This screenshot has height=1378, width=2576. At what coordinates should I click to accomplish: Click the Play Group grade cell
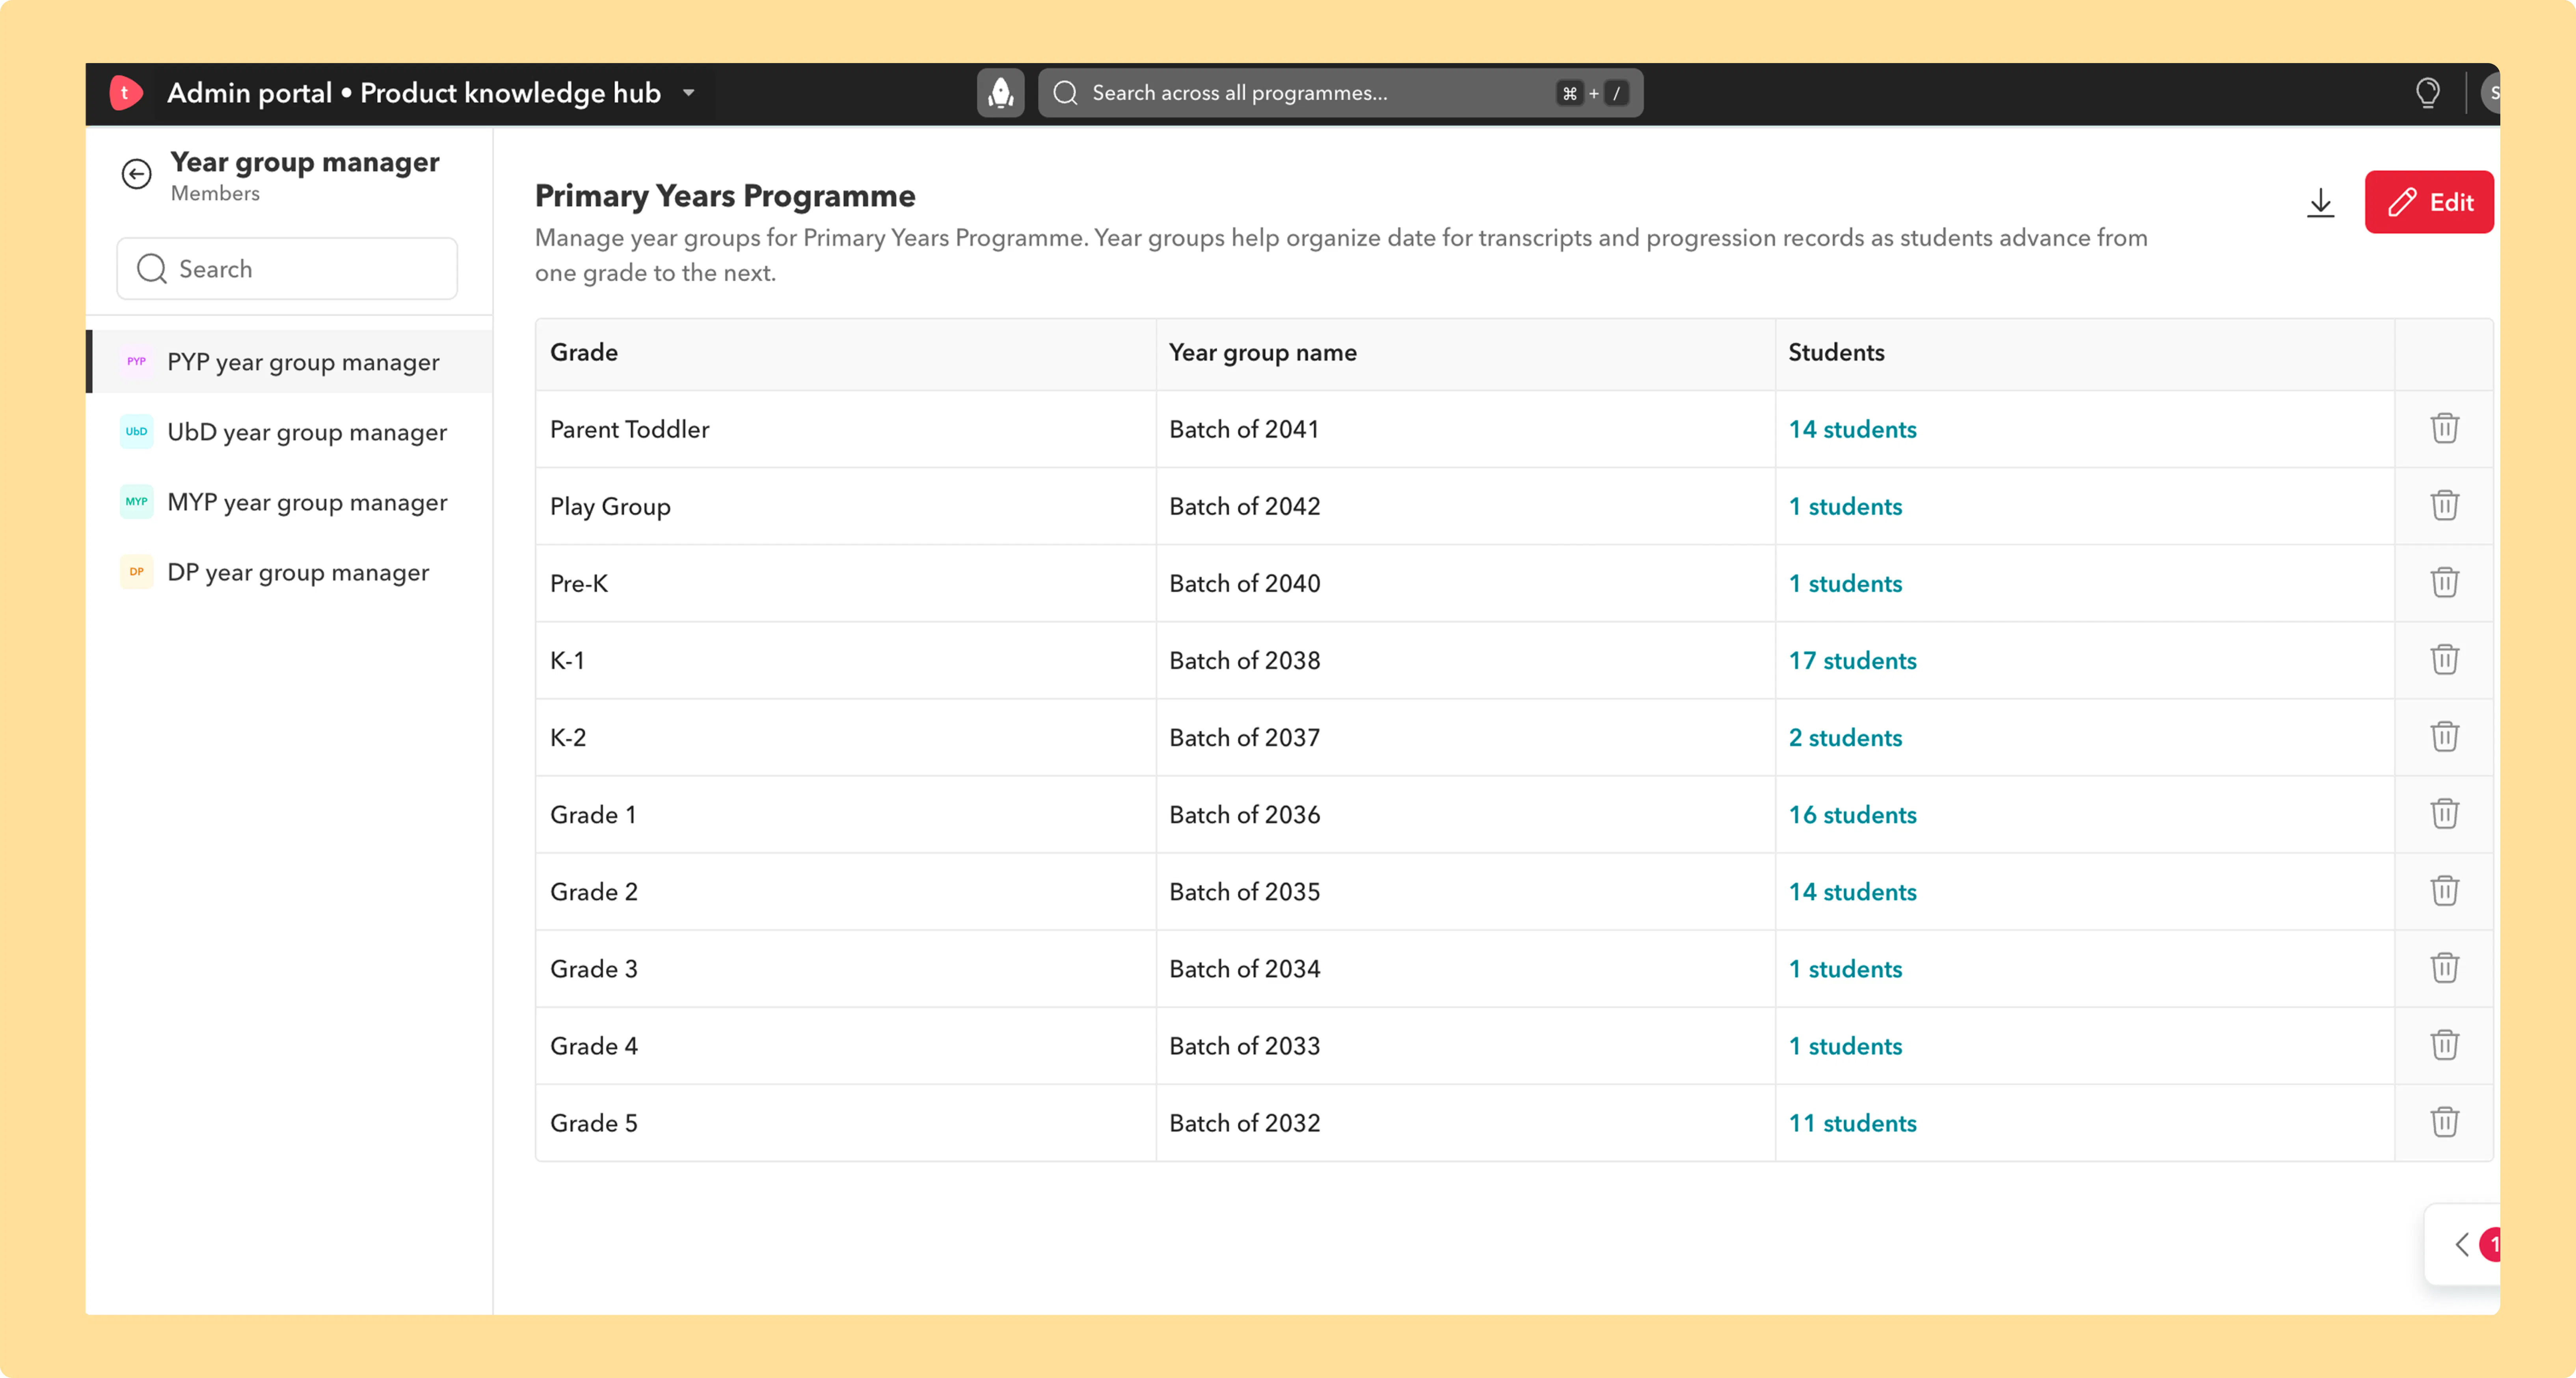click(846, 506)
